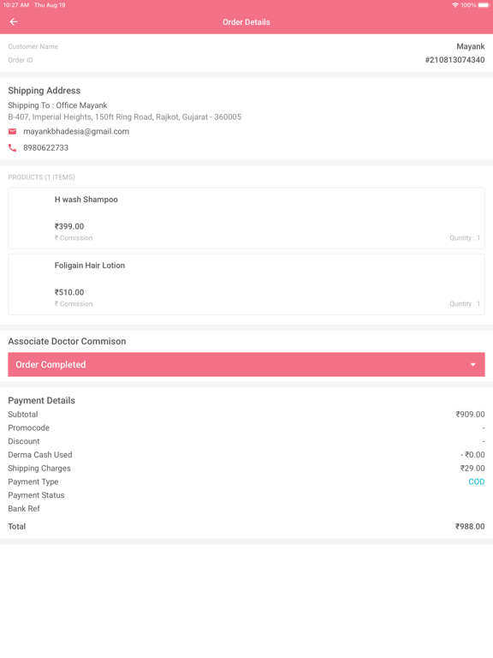Viewport: 493px width, 658px height.
Task: Tap the Shipping Charges ₹29.00 value
Action: point(472,469)
